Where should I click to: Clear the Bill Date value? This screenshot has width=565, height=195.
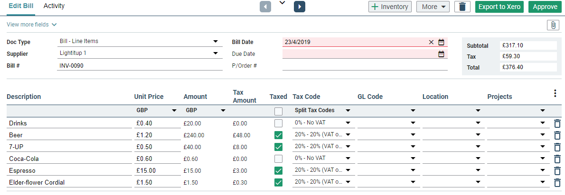click(x=431, y=42)
